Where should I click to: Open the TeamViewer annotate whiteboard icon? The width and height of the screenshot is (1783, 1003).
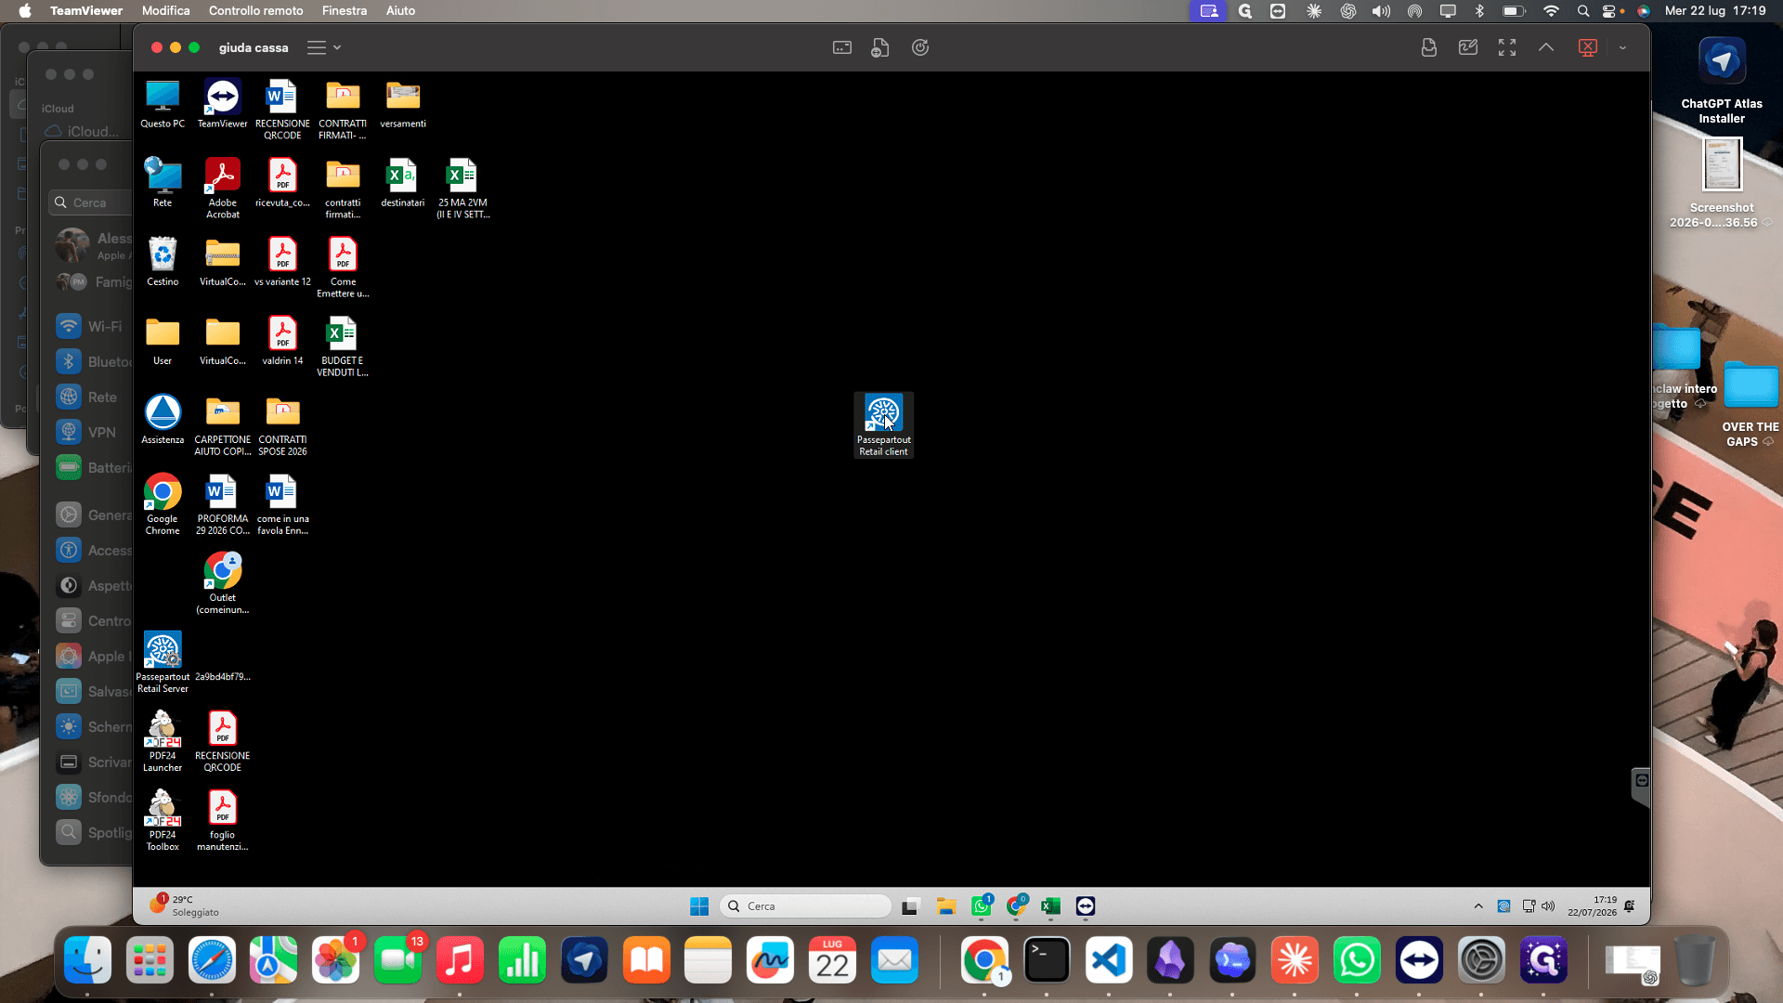coord(1468,47)
